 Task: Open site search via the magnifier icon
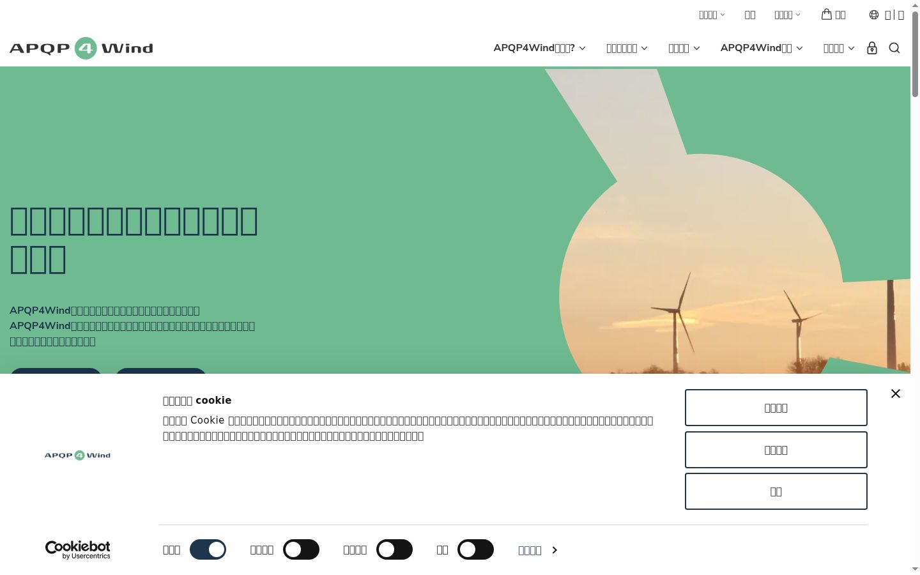point(894,48)
